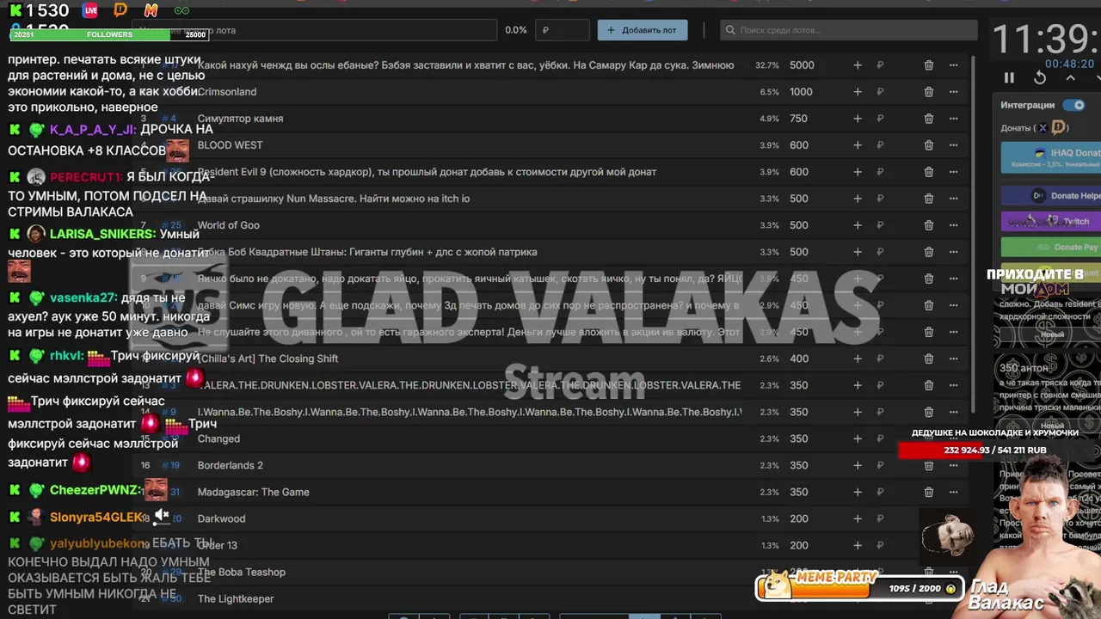Delete the Changed lot with trash icon
Screen dimensions: 1101x619
click(929, 438)
